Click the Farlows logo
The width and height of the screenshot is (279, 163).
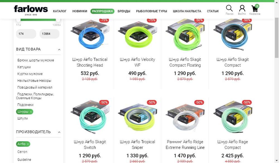click(31, 10)
